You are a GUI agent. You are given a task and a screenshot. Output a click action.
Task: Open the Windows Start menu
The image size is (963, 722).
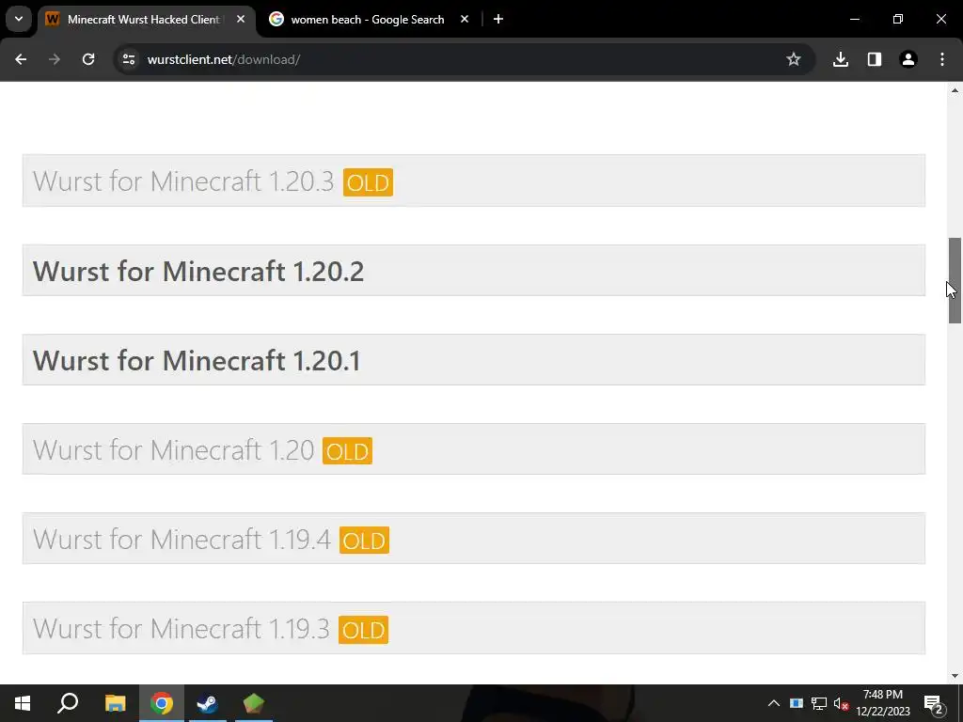pos(23,703)
